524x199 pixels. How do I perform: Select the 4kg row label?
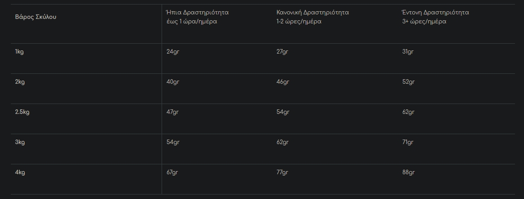click(20, 172)
